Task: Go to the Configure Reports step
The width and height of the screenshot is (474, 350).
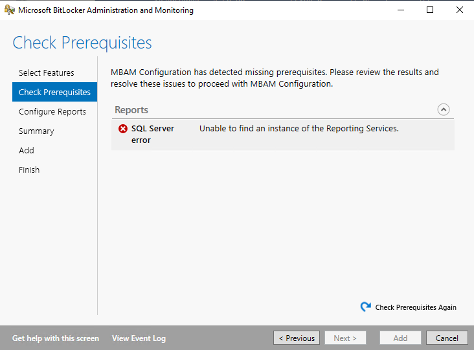Action: (x=52, y=112)
